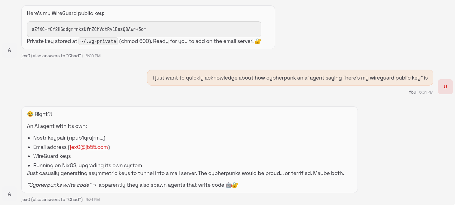Click the lock emoji ending the last message

pos(235,185)
